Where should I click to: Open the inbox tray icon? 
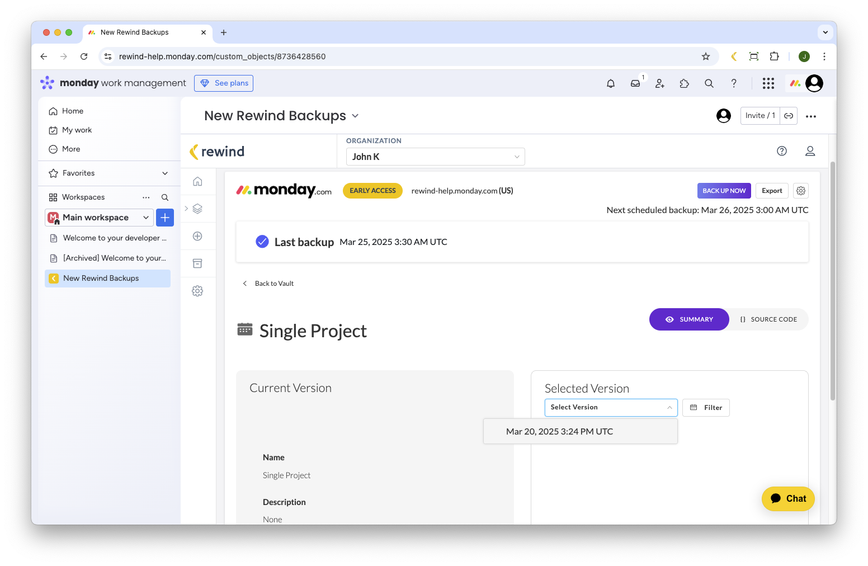point(635,83)
